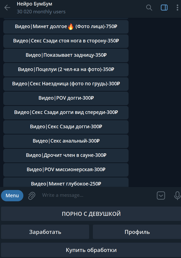The image size is (181, 258).
Task: Click the microphone voice message icon
Action: pos(177,196)
